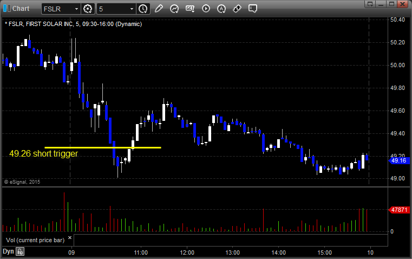Click the time template clock icon
The image size is (412, 259).
tap(143, 9)
